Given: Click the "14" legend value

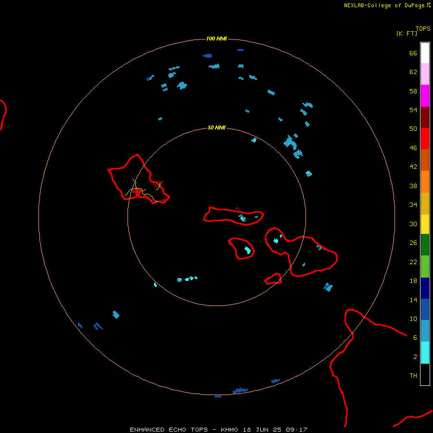Looking at the screenshot, I should click(x=413, y=300).
